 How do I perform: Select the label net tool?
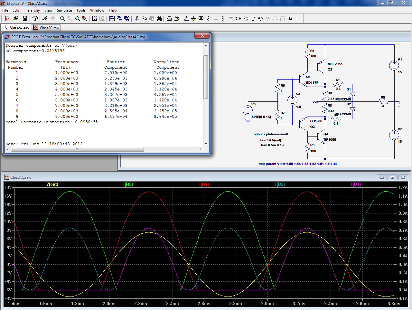[x=201, y=19]
